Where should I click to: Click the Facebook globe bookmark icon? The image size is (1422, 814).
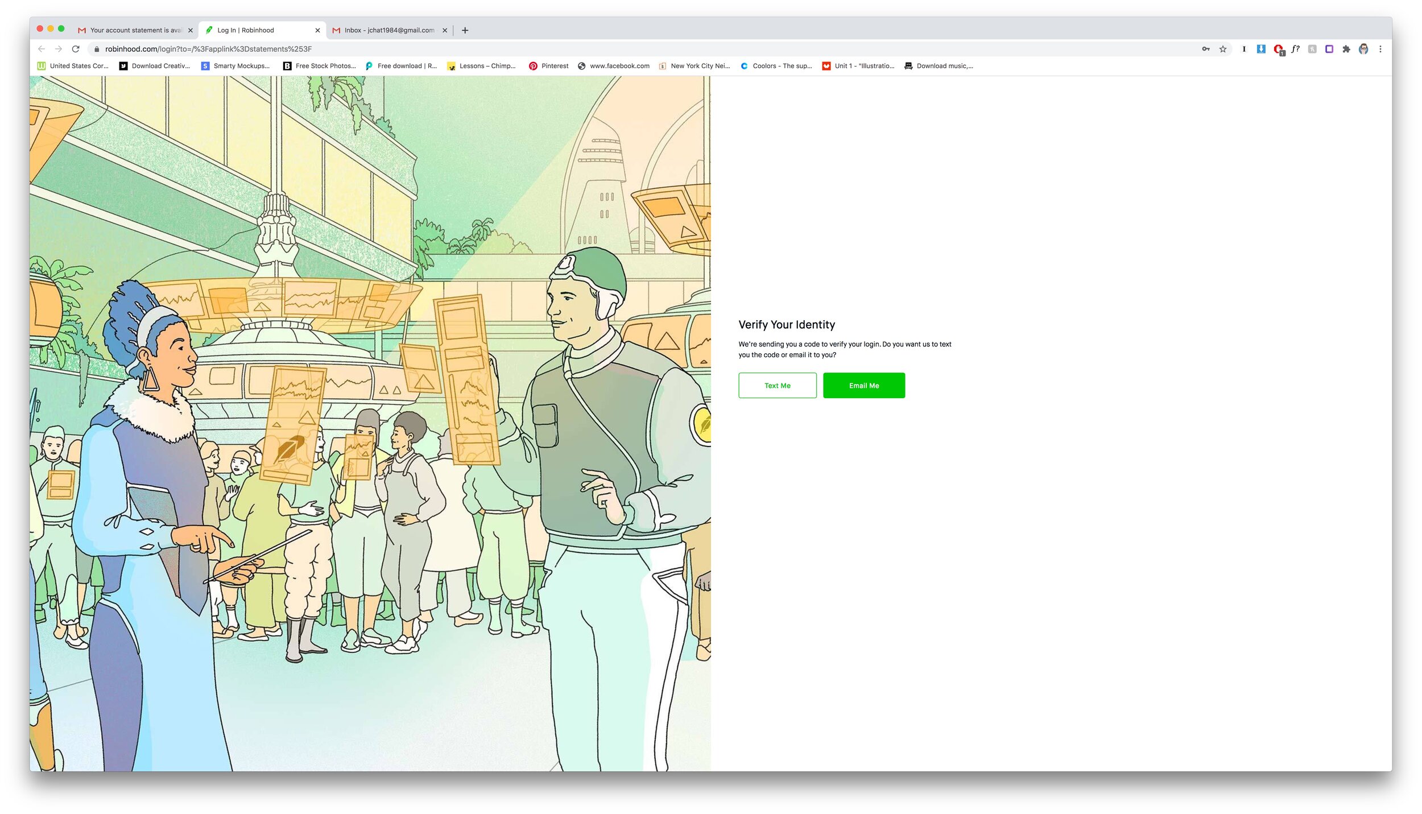pos(582,66)
